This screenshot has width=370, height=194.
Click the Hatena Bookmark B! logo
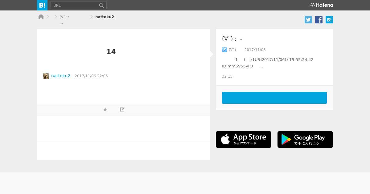42,5
